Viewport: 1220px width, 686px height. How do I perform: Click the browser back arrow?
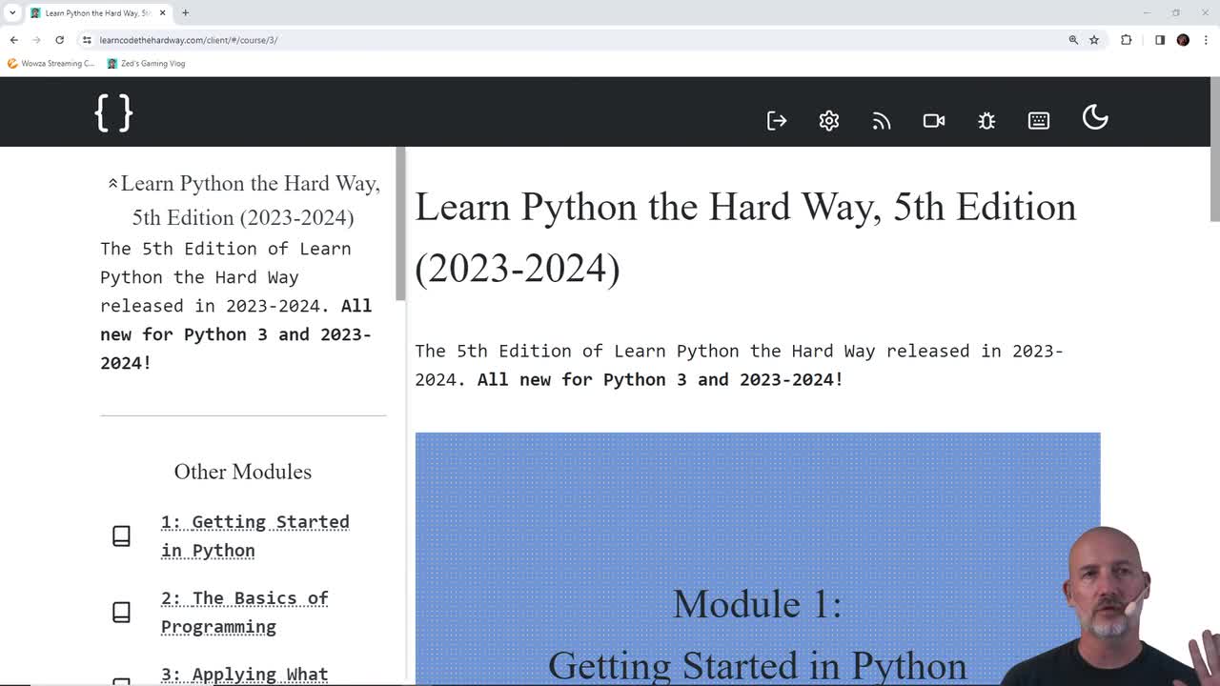point(14,40)
